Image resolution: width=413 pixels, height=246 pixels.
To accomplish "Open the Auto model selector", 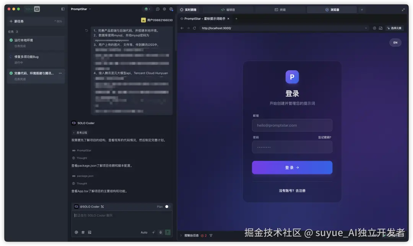I will 144,232.
